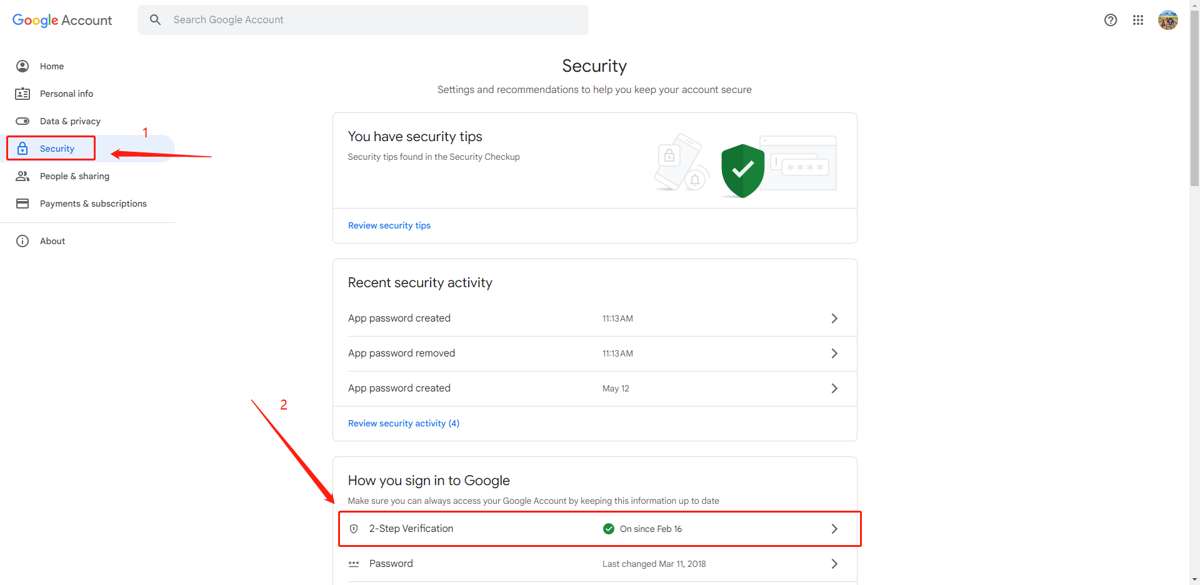Open the May 12 App password entry chevron
The height and width of the screenshot is (585, 1200).
(834, 388)
